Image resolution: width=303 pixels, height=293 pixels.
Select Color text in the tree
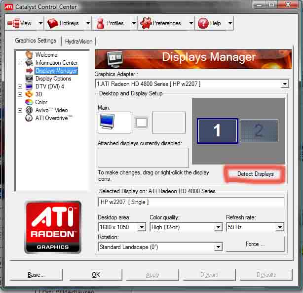pos(41,102)
